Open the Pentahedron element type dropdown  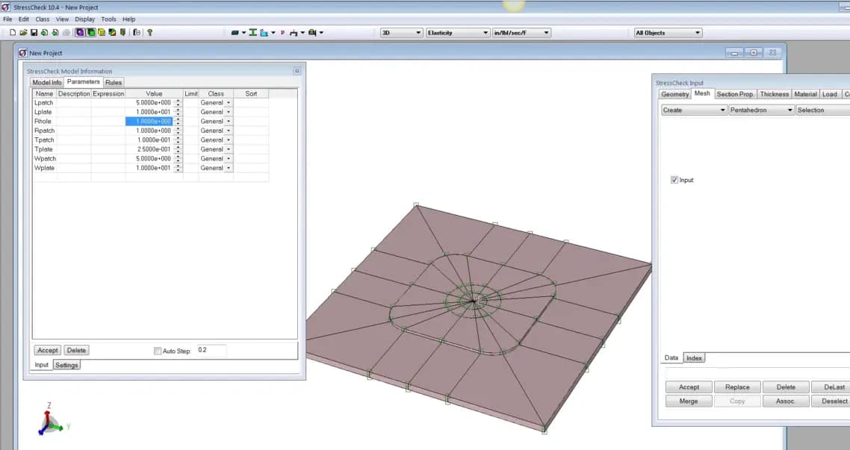pyautogui.click(x=791, y=110)
